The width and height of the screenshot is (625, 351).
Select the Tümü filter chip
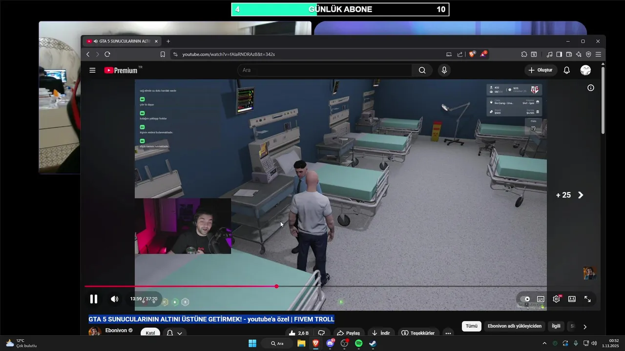pos(472,326)
